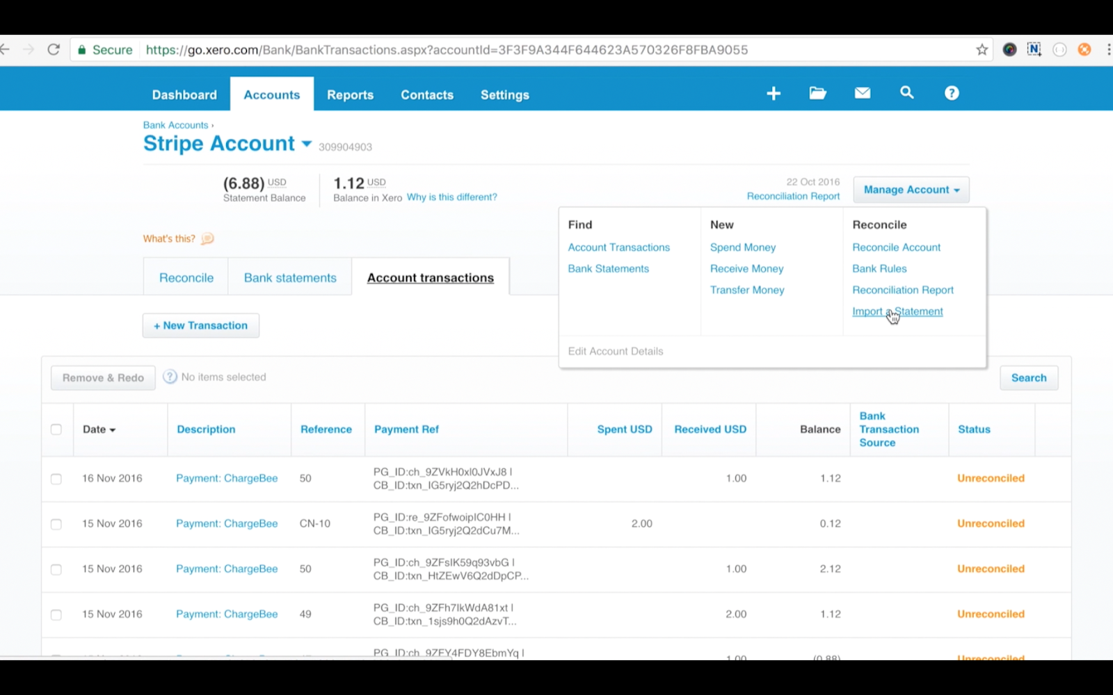The width and height of the screenshot is (1113, 695).
Task: Click the browser address bar URL
Action: pos(445,50)
